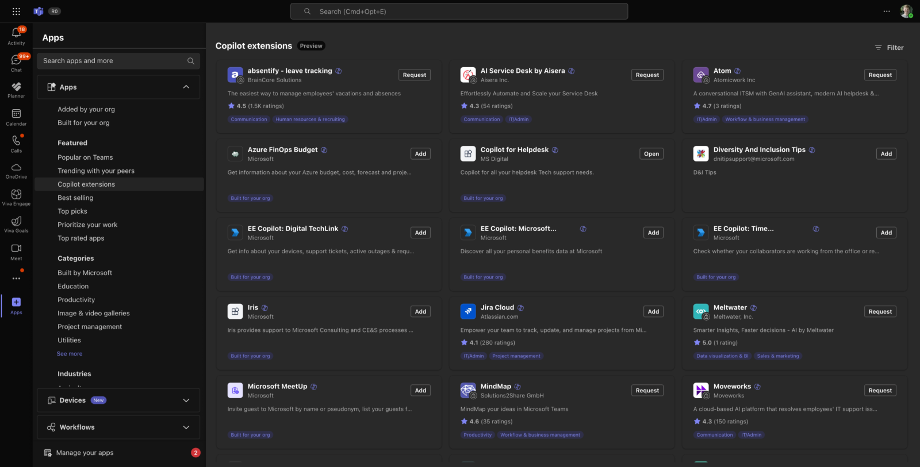Select Project management category
The height and width of the screenshot is (467, 920).
click(x=90, y=327)
